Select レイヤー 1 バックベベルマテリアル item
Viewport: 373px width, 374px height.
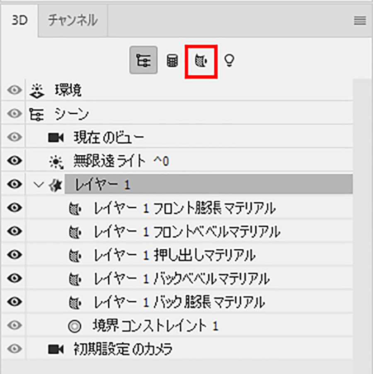[x=182, y=278]
